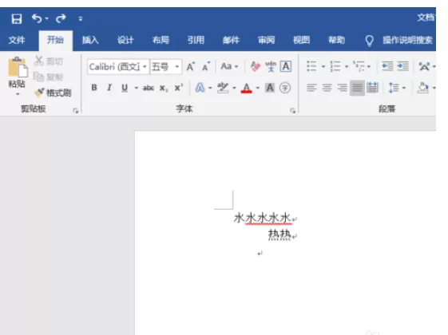Open highlight color dropdown arrow
The image size is (448, 335).
click(234, 88)
